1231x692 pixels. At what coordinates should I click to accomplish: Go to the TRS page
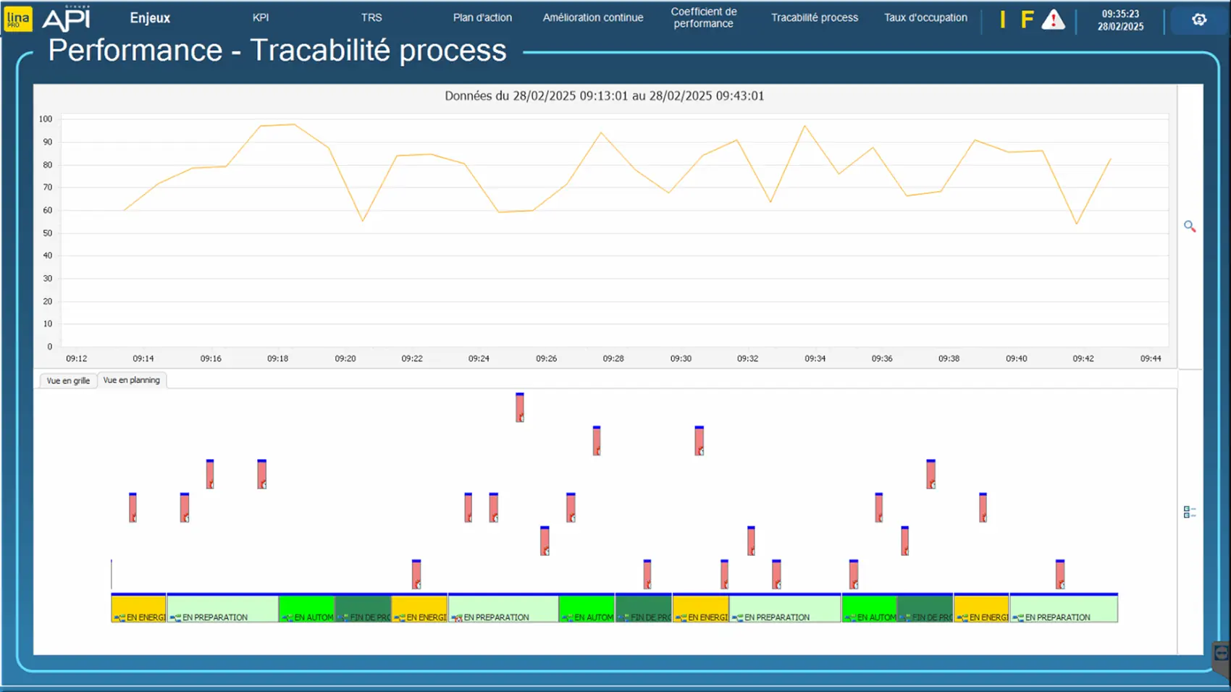coord(371,18)
